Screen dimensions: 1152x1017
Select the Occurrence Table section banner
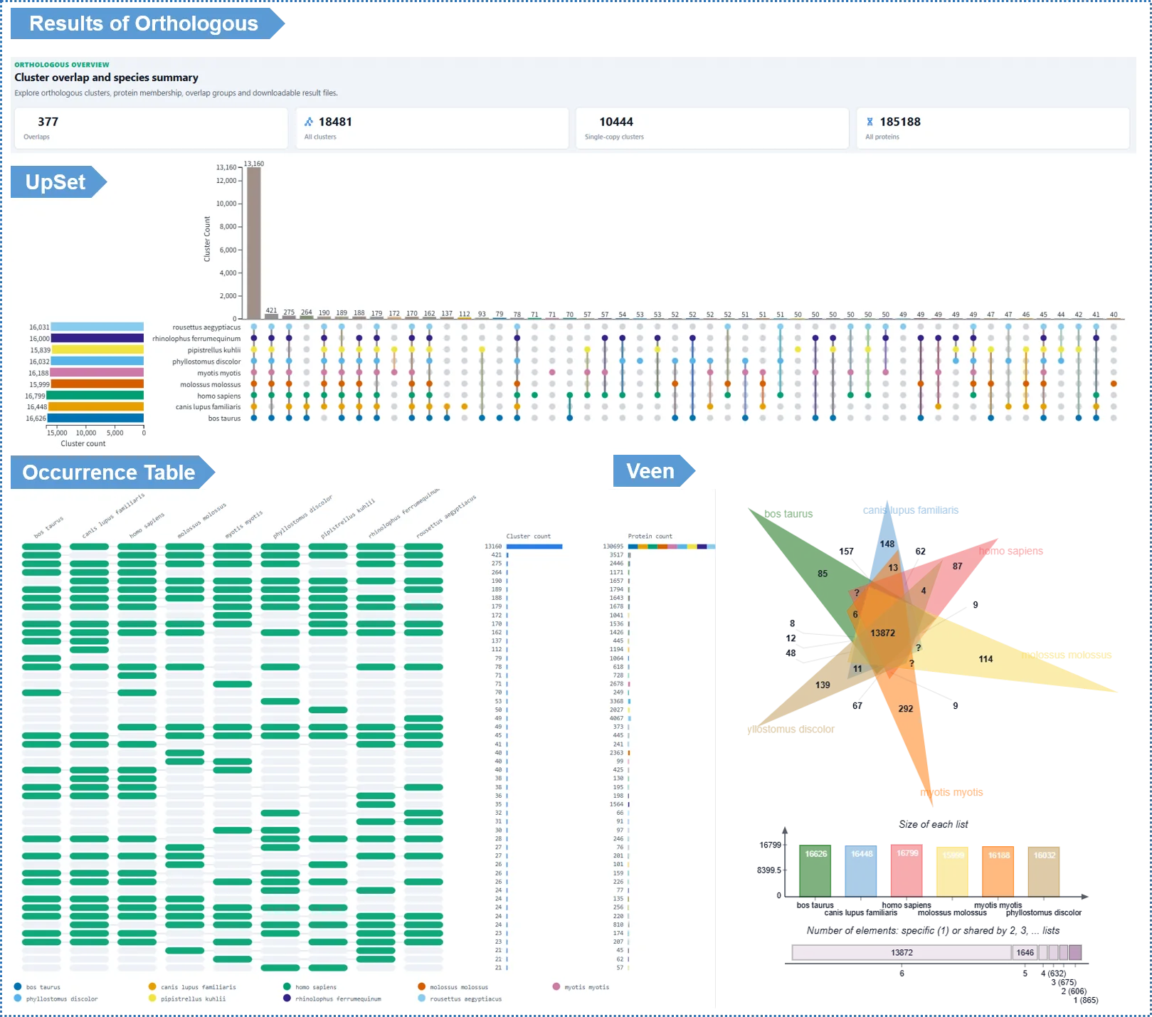click(x=112, y=473)
